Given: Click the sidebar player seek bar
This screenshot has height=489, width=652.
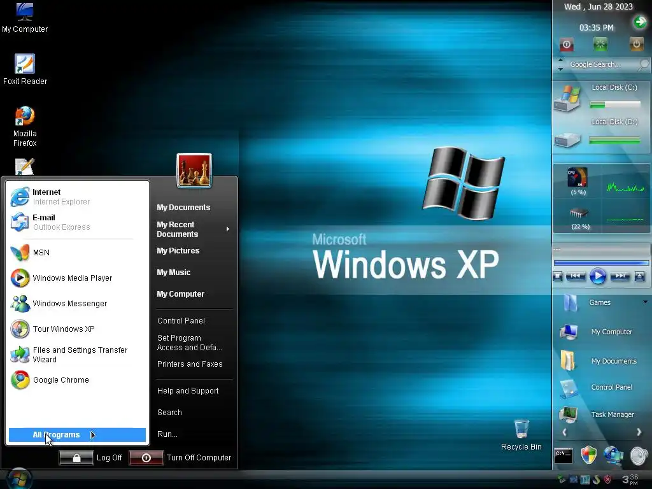Looking at the screenshot, I should [601, 263].
